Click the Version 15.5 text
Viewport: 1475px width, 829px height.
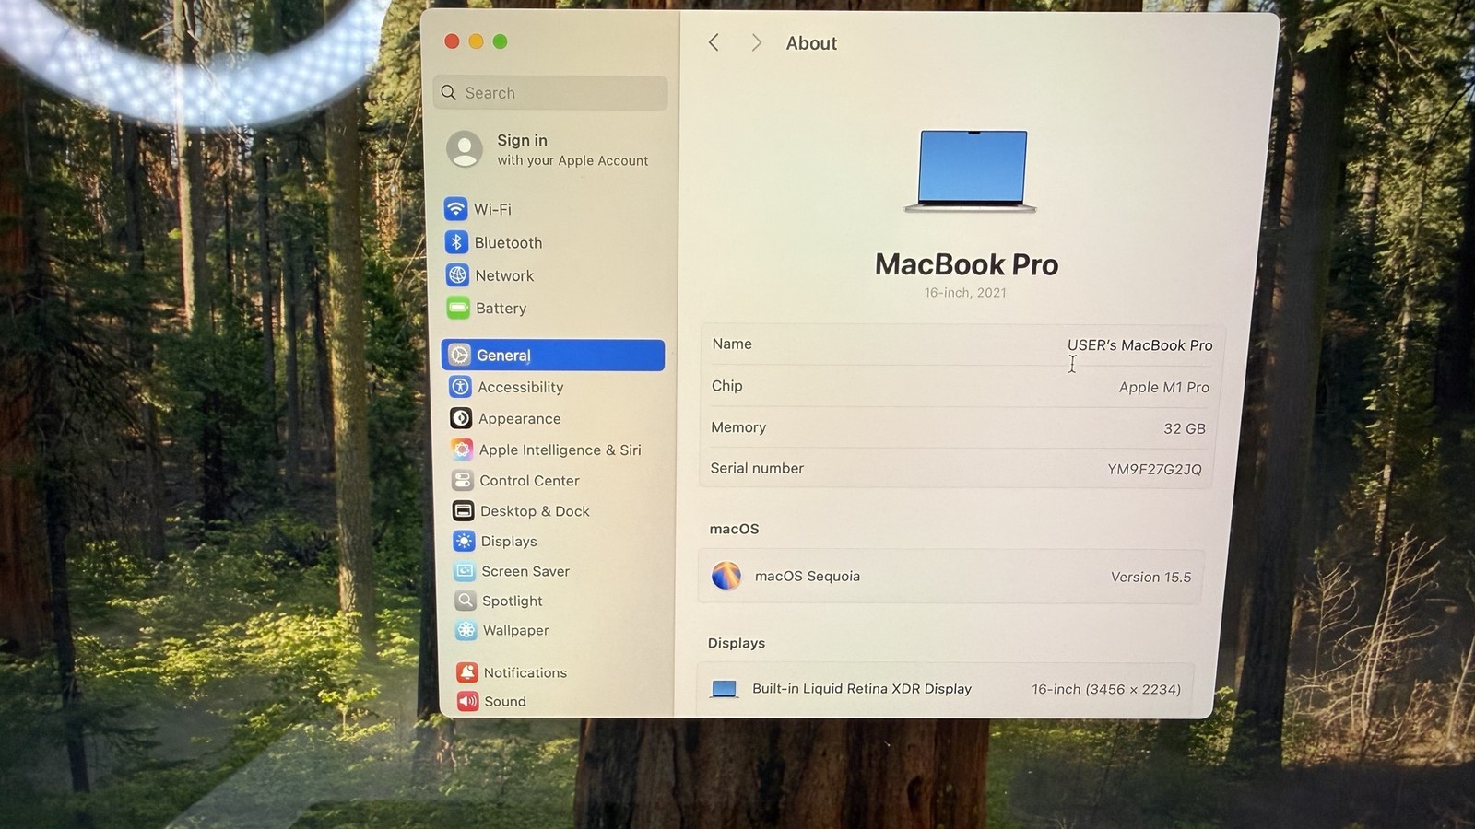(1150, 578)
